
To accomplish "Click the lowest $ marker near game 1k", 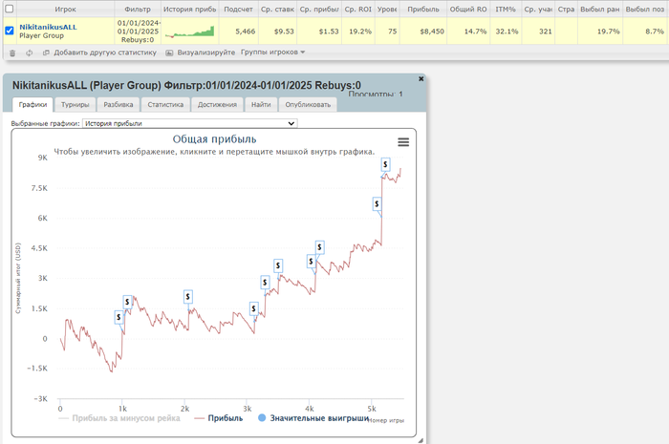I will coord(119,317).
